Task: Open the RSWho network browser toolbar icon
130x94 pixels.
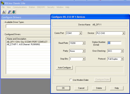Action: coord(4,12)
